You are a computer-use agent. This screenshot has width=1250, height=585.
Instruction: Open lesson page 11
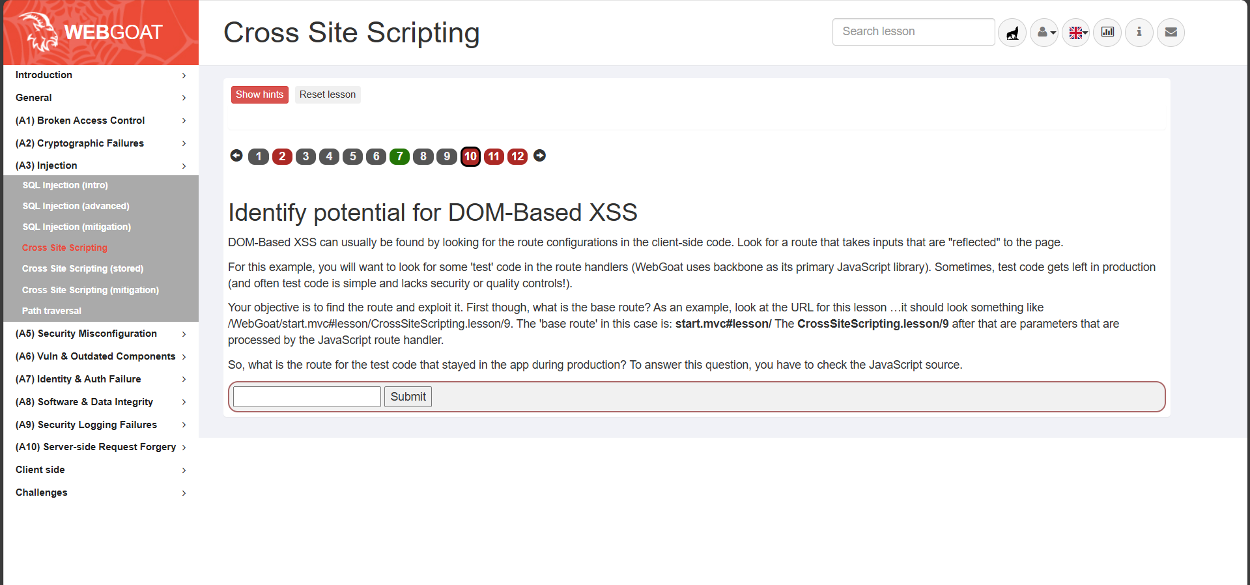tap(494, 156)
